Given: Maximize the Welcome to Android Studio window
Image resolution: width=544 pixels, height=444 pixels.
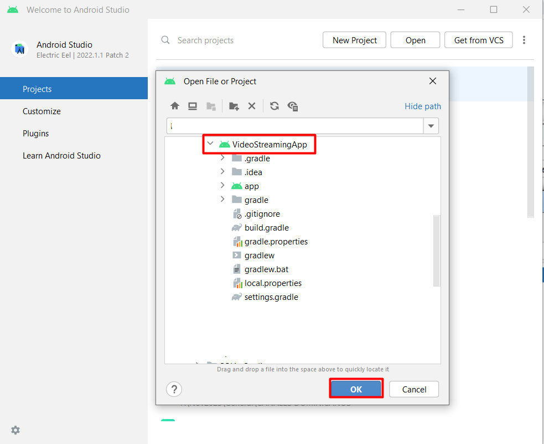Looking at the screenshot, I should coord(493,10).
